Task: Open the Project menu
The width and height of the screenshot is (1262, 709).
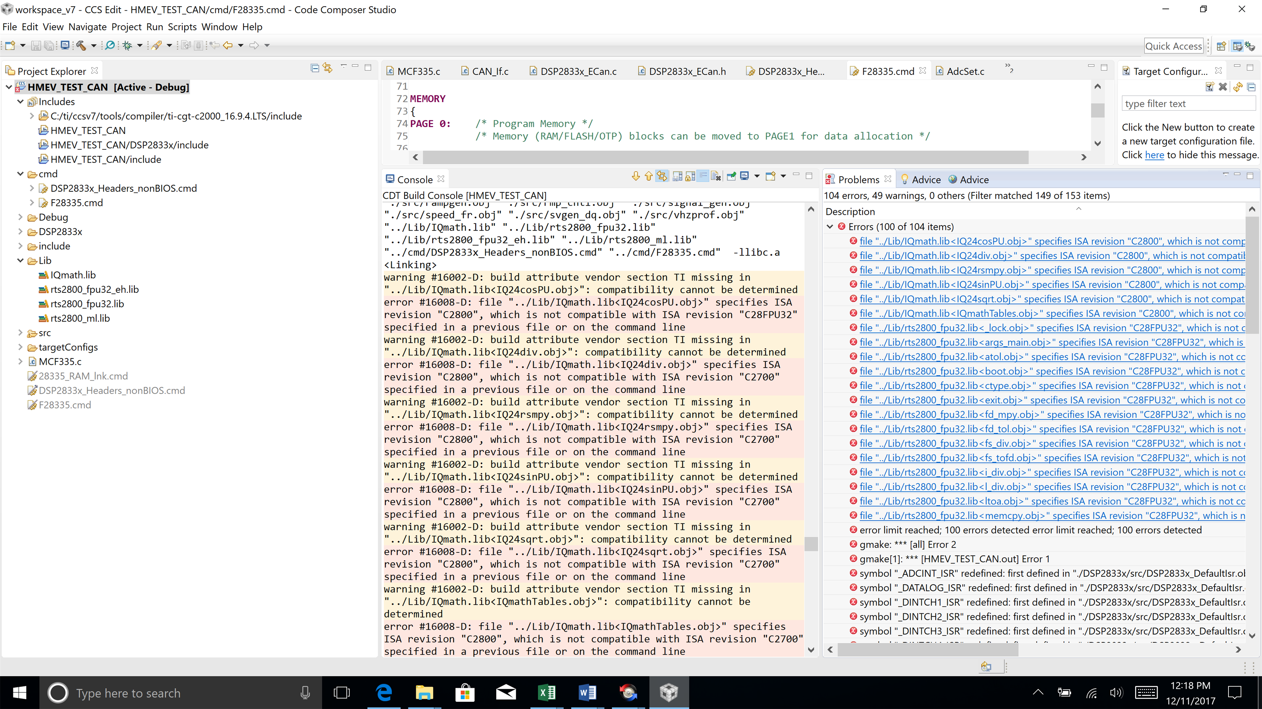Action: point(126,27)
